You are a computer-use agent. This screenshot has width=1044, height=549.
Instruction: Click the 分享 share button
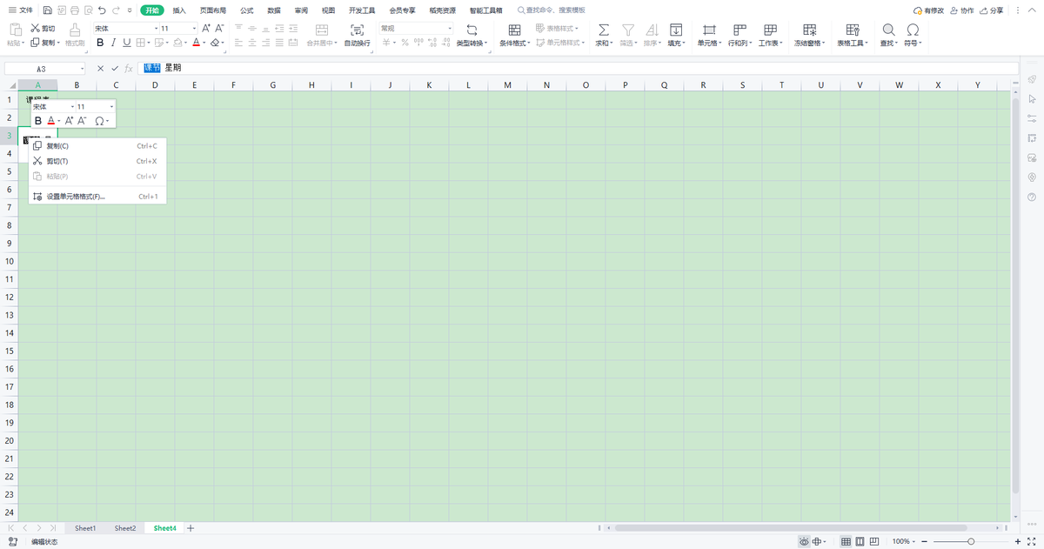click(991, 10)
